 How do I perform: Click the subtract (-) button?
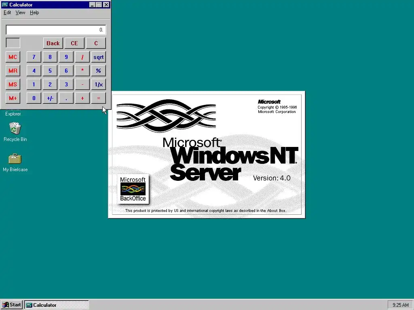(x=82, y=84)
